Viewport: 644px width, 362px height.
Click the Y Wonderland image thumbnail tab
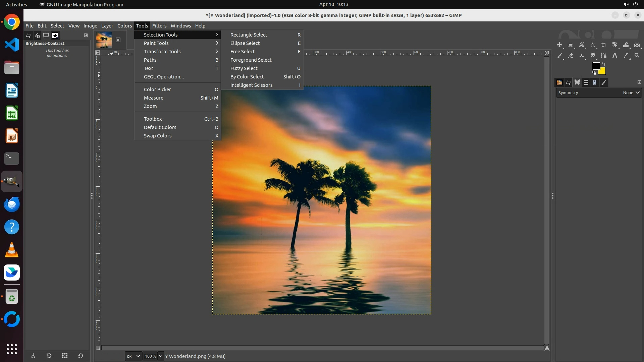click(x=104, y=40)
